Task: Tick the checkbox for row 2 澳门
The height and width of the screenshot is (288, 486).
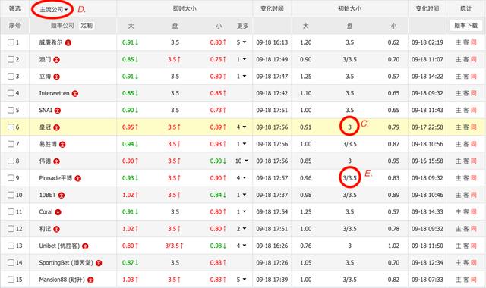Action: pos(11,59)
